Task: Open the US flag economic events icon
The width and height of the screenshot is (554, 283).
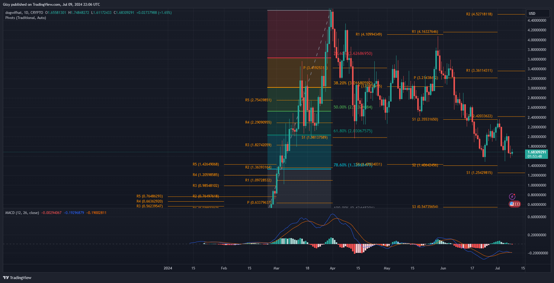Action: (x=512, y=204)
